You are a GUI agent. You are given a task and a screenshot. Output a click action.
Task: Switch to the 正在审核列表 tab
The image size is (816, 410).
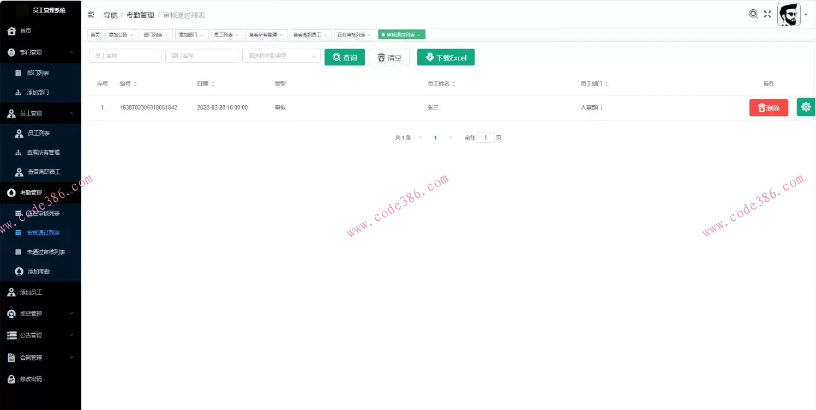click(x=351, y=34)
